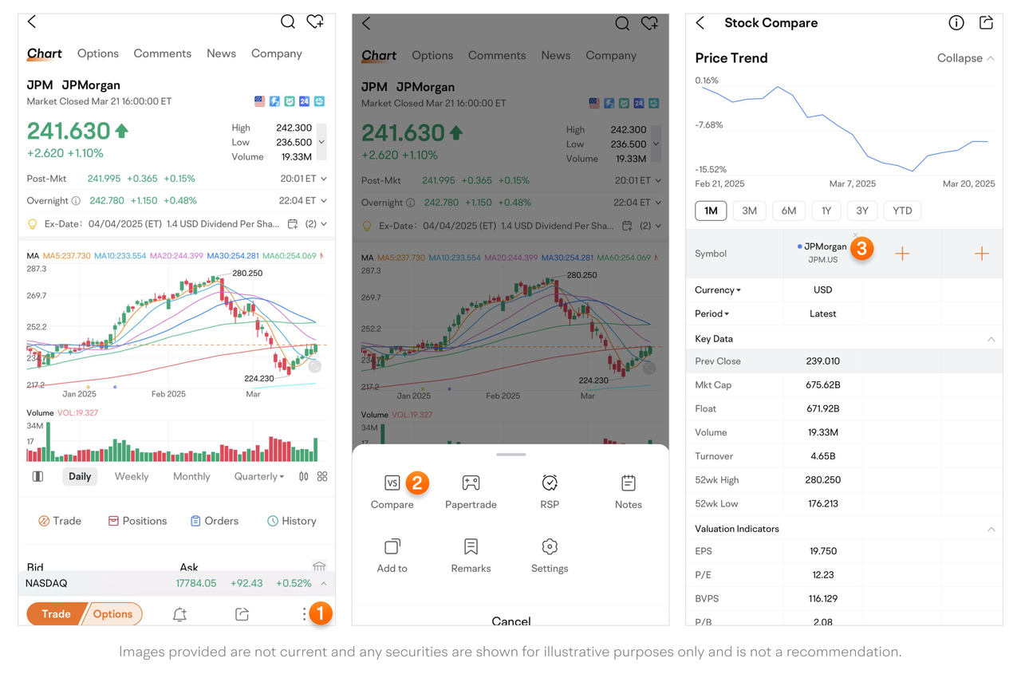Image resolution: width=1021 pixels, height=674 pixels.
Task: Tap the lightbulb icon beside Ex-Date, left screen
Action: 33,224
